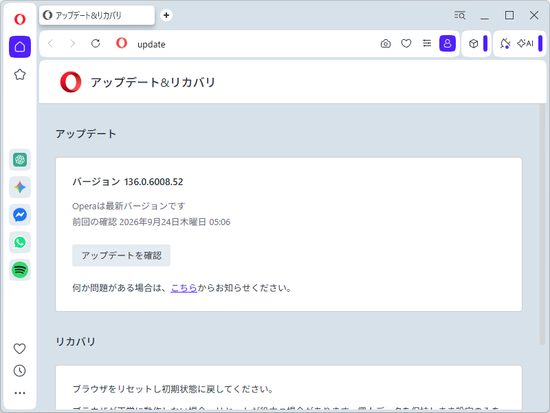Open sidebar setup three-dots menu
Image resolution: width=550 pixels, height=413 pixels.
[20, 393]
